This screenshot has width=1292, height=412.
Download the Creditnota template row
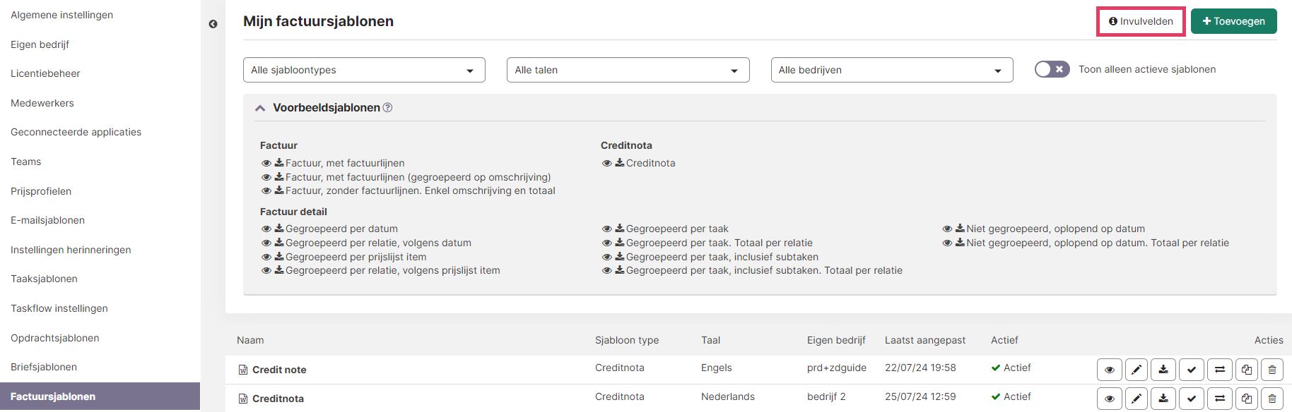1163,399
